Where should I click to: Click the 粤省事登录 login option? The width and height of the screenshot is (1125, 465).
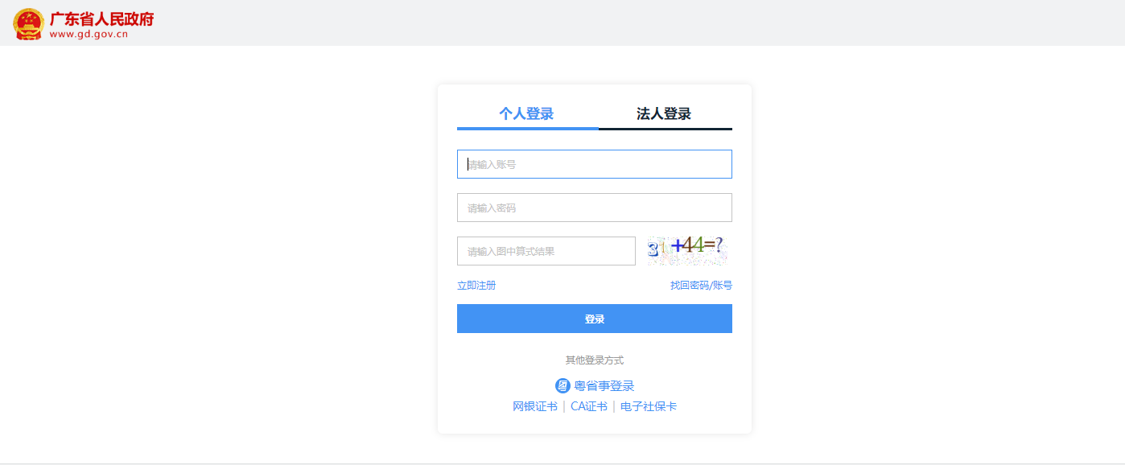click(605, 385)
